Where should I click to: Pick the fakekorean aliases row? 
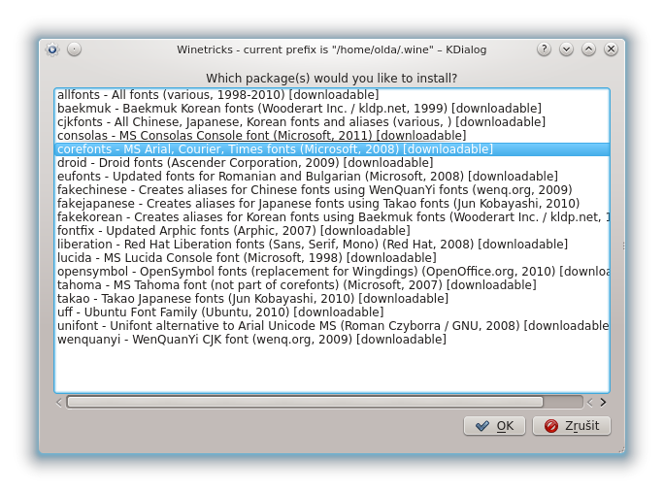332,216
